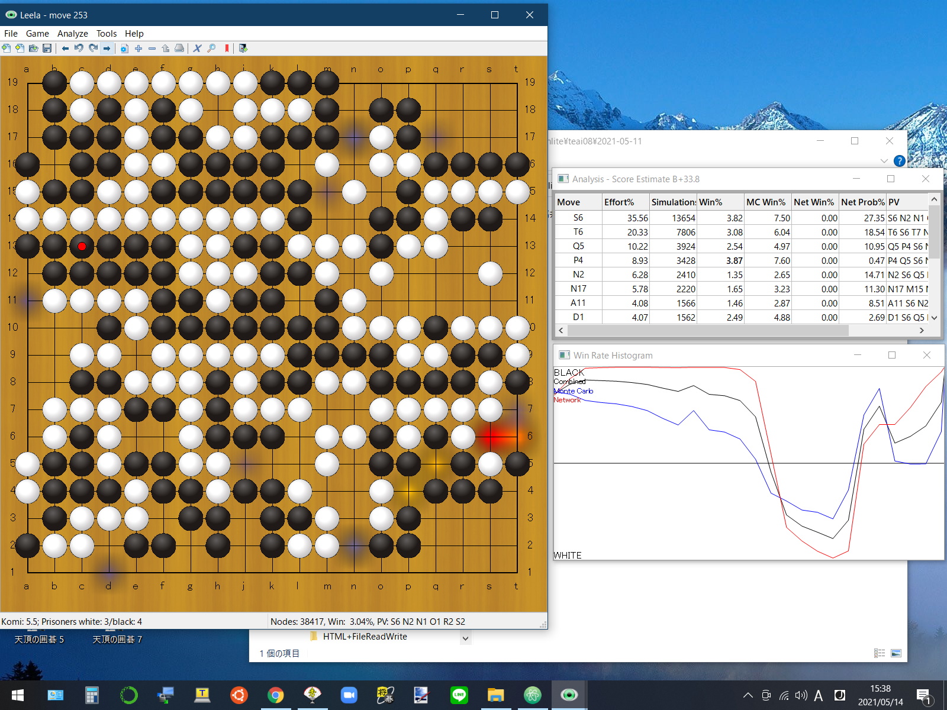Click the red bookmark toolbar icon
This screenshot has width=947, height=710.
coord(227,49)
